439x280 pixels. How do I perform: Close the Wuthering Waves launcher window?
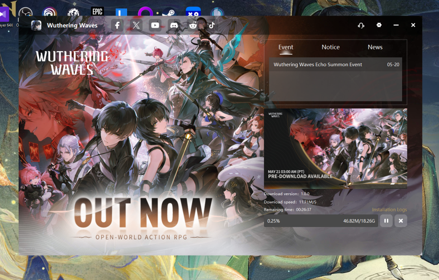[413, 25]
